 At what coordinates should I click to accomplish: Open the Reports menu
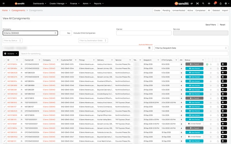point(99,3)
